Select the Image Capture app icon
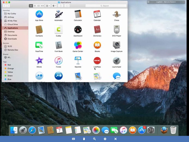The width and height of the screenshot is (189, 142). [117, 45]
